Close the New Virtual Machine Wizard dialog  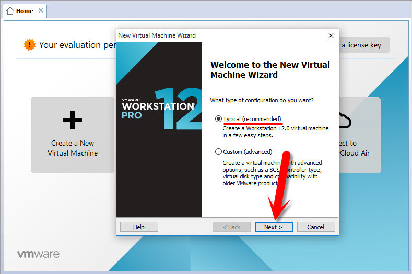pyautogui.click(x=331, y=35)
